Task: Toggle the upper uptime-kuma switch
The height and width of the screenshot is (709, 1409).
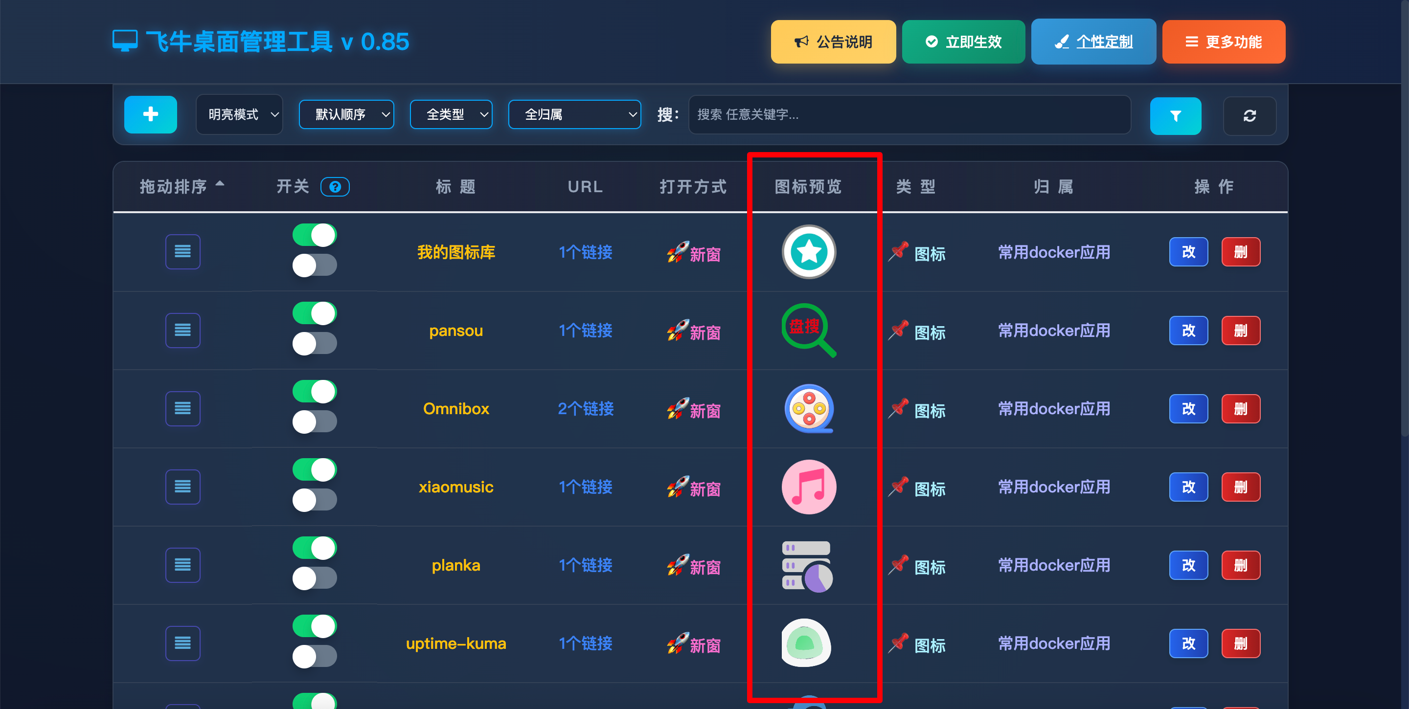Action: (x=315, y=626)
